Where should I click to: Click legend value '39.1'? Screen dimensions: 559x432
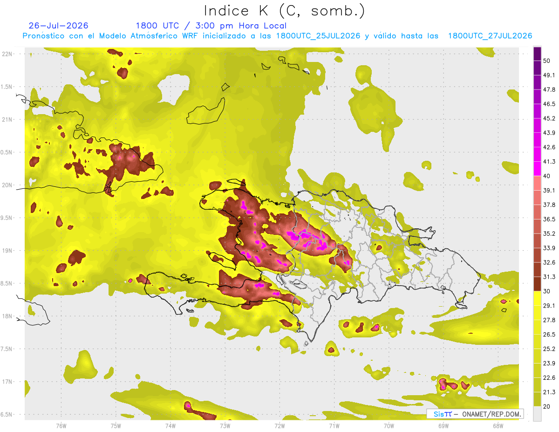(x=549, y=190)
